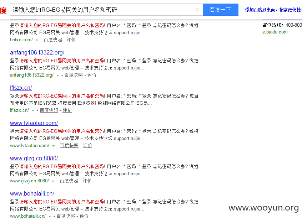This screenshot has width=302, height=218.
Task: Click green URL www.glzg.cn:8080/ text
Action: [x=30, y=181]
